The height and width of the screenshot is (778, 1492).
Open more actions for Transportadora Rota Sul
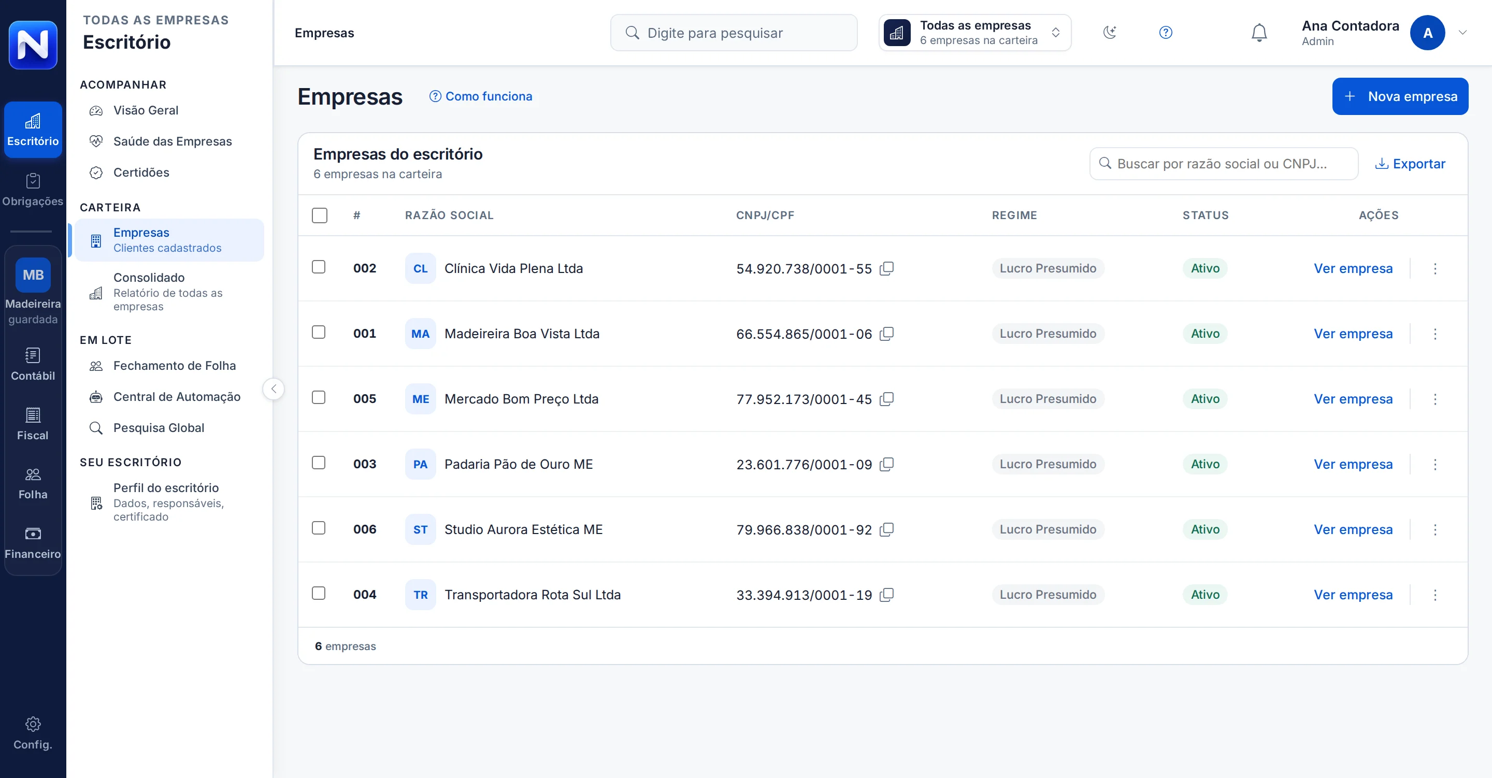pyautogui.click(x=1434, y=595)
